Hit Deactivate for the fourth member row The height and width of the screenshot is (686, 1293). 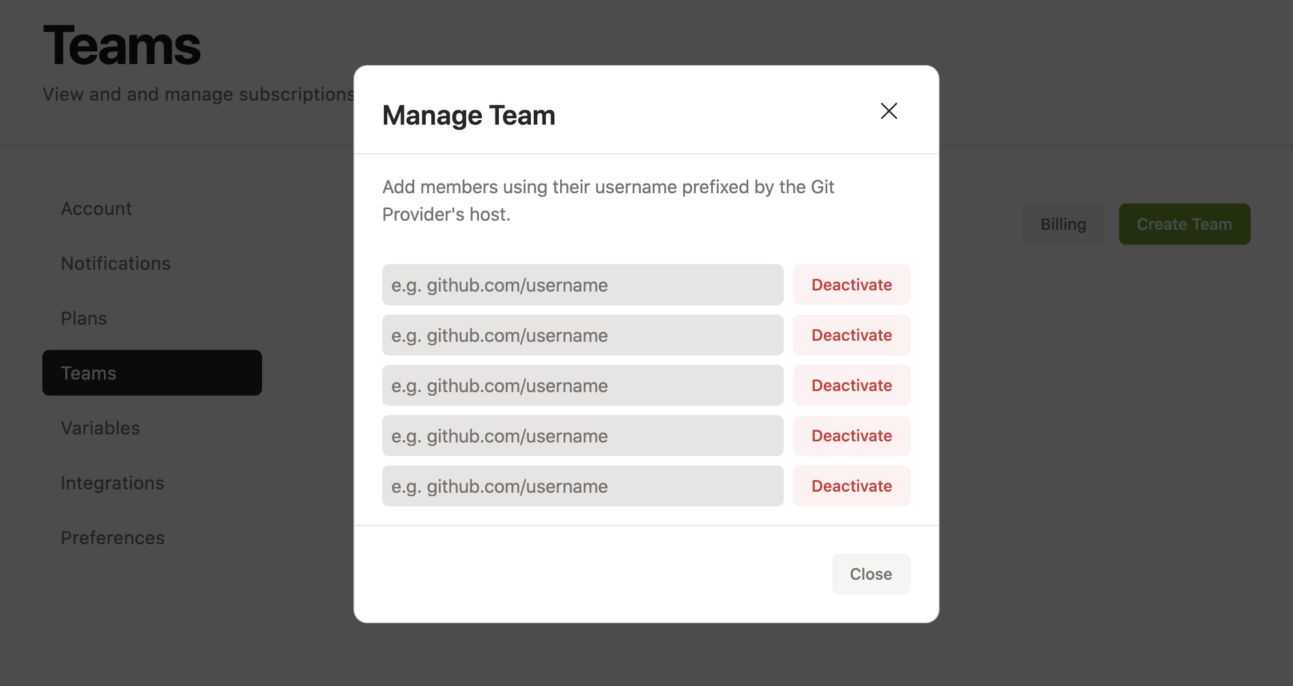pos(851,436)
